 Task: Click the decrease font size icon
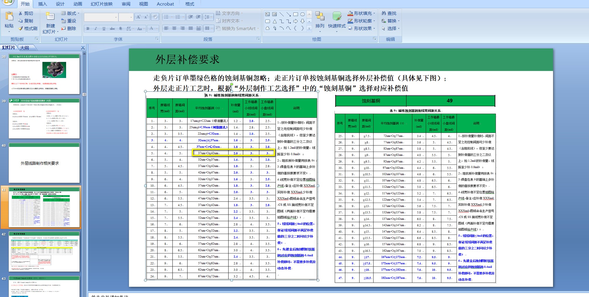click(146, 17)
